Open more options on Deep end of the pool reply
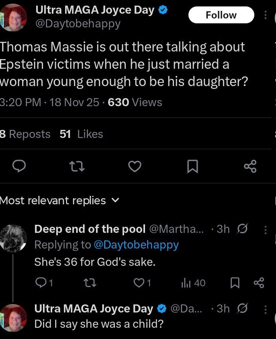Screen dimensions: 276x339 pos(265,230)
